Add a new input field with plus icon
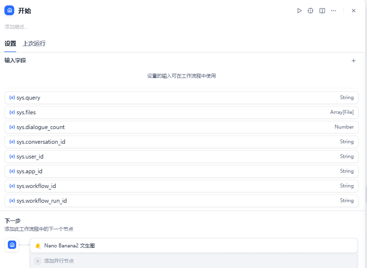 [353, 61]
